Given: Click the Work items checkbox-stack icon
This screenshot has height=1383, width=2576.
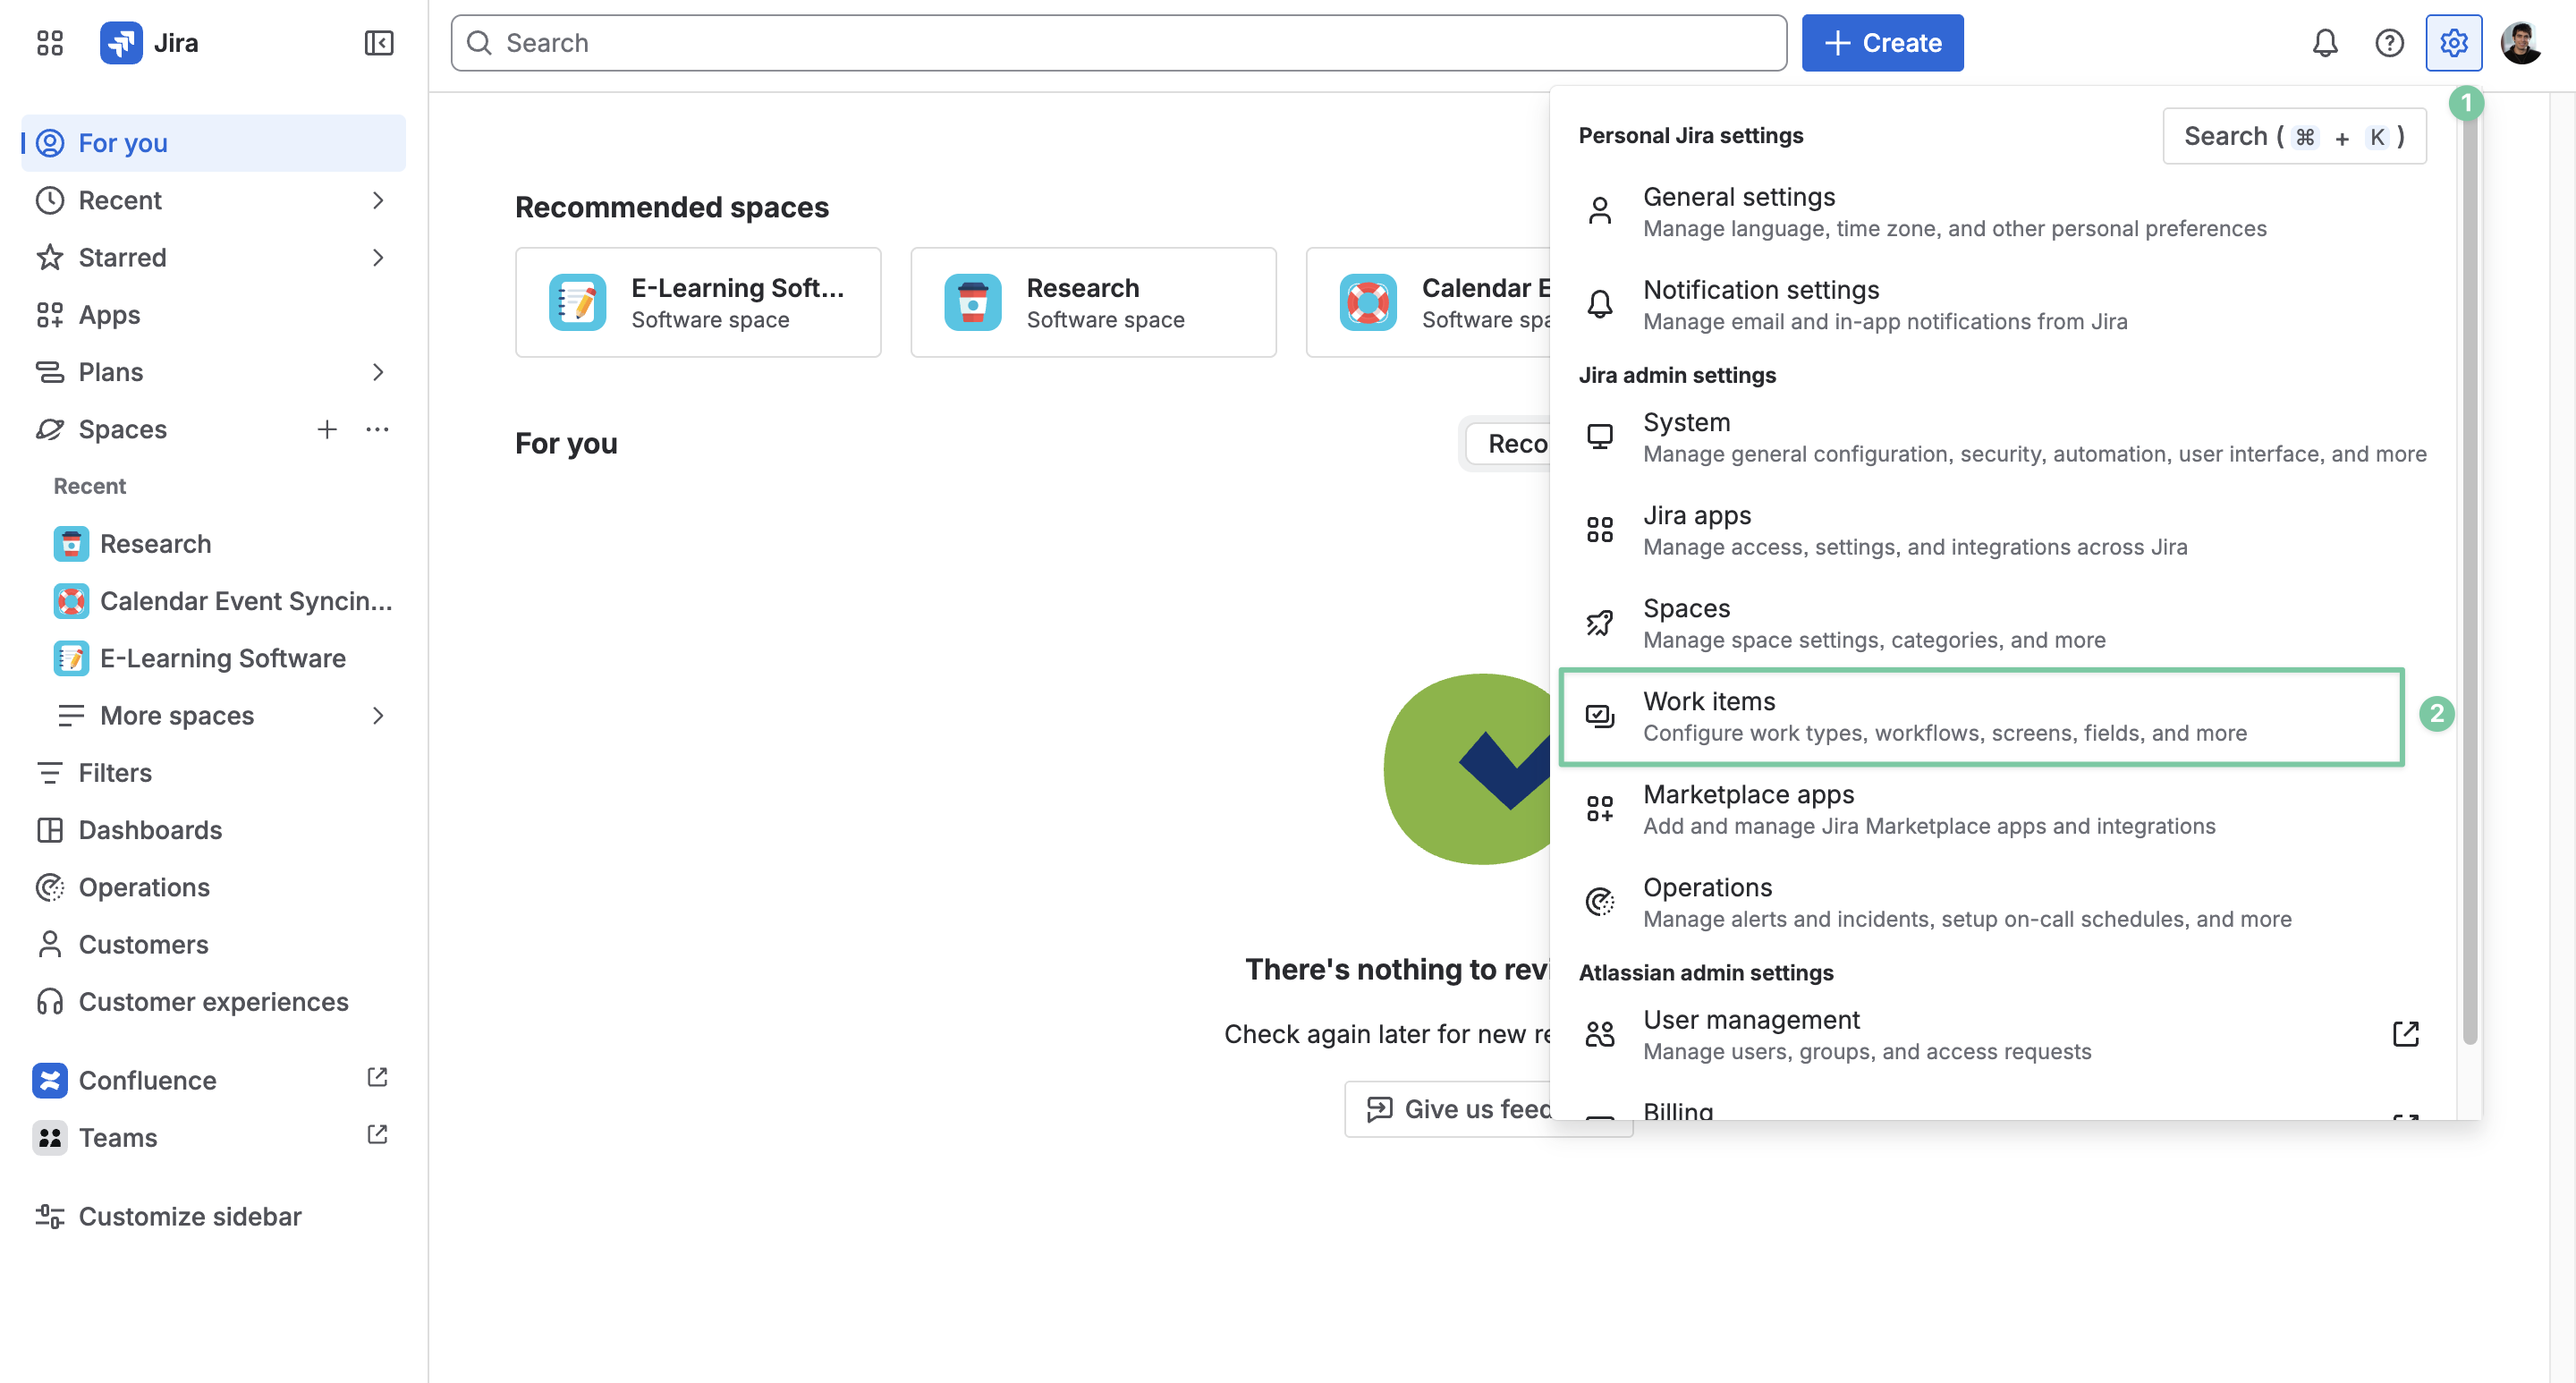Looking at the screenshot, I should [x=1599, y=716].
